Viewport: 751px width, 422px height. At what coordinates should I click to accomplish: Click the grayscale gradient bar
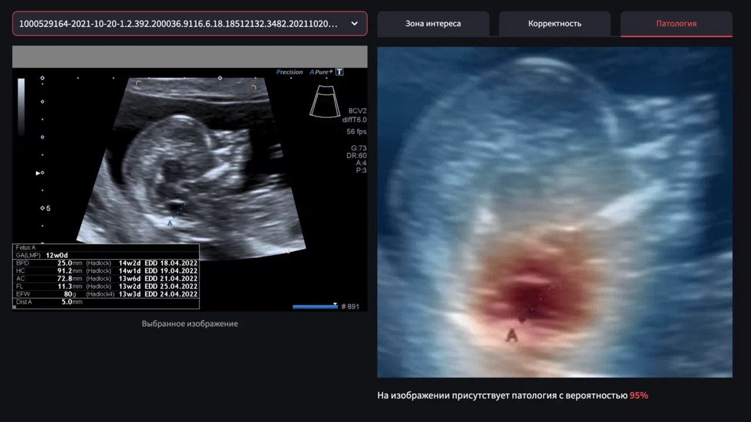pos(22,107)
